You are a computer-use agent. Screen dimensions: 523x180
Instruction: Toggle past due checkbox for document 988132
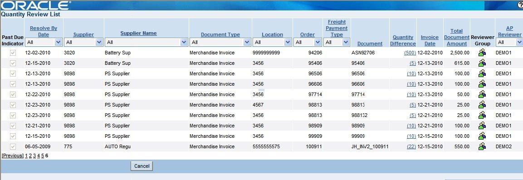click(13, 115)
